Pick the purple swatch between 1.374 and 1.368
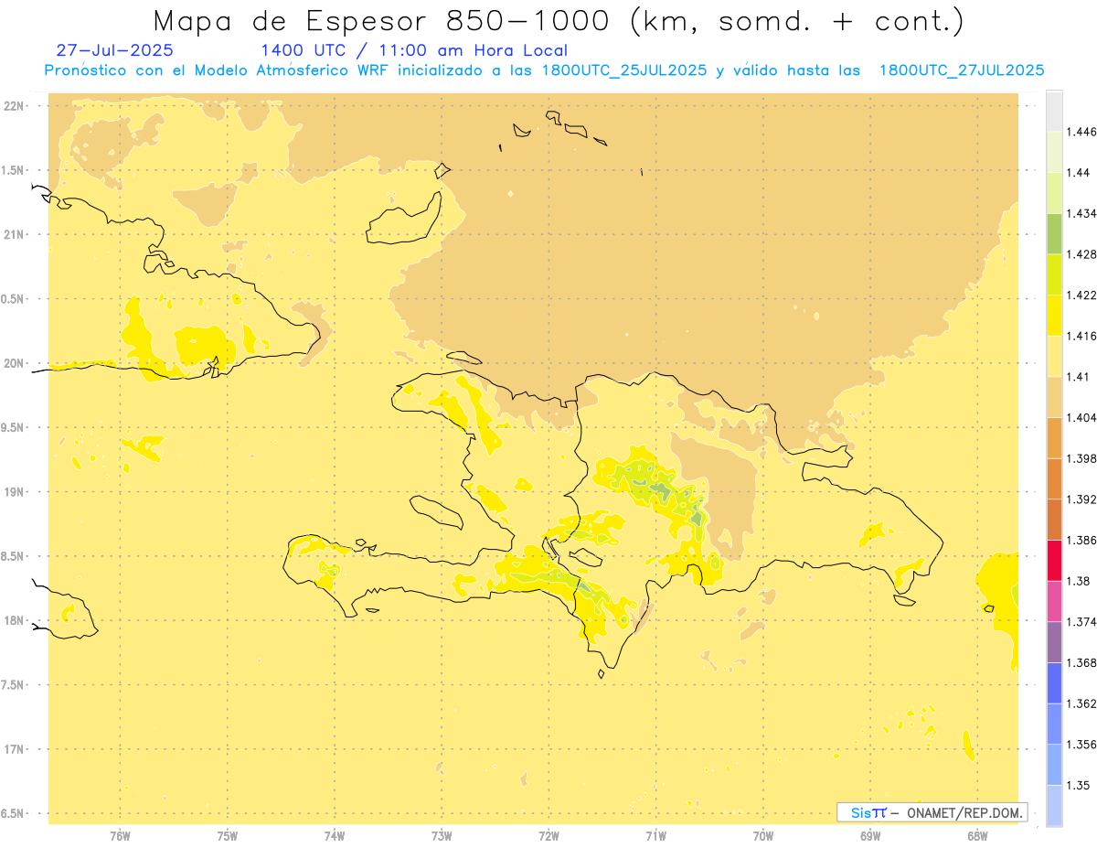 (x=1054, y=642)
